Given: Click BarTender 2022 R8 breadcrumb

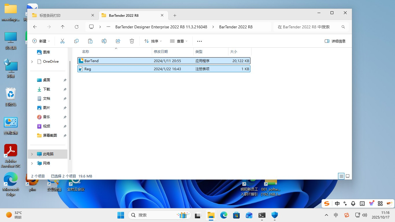Looking at the screenshot, I should [236, 27].
